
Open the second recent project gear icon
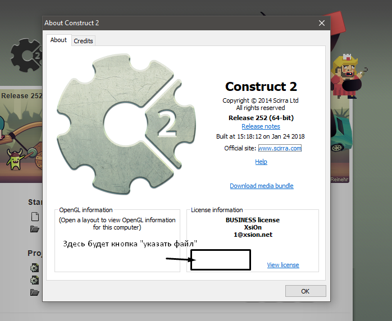pos(35,280)
